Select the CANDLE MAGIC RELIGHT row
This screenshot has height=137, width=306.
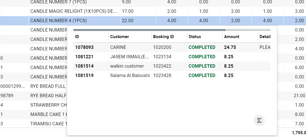pyautogui.click(x=73, y=12)
